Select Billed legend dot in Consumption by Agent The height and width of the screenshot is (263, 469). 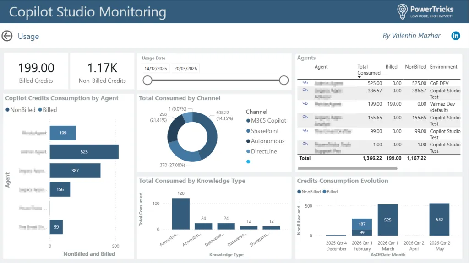40,110
